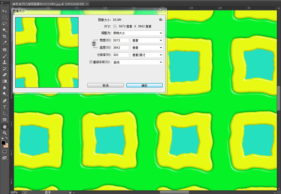This screenshot has width=281, height=194.
Task: Toggle Quick Mask mode
Action: point(4,152)
